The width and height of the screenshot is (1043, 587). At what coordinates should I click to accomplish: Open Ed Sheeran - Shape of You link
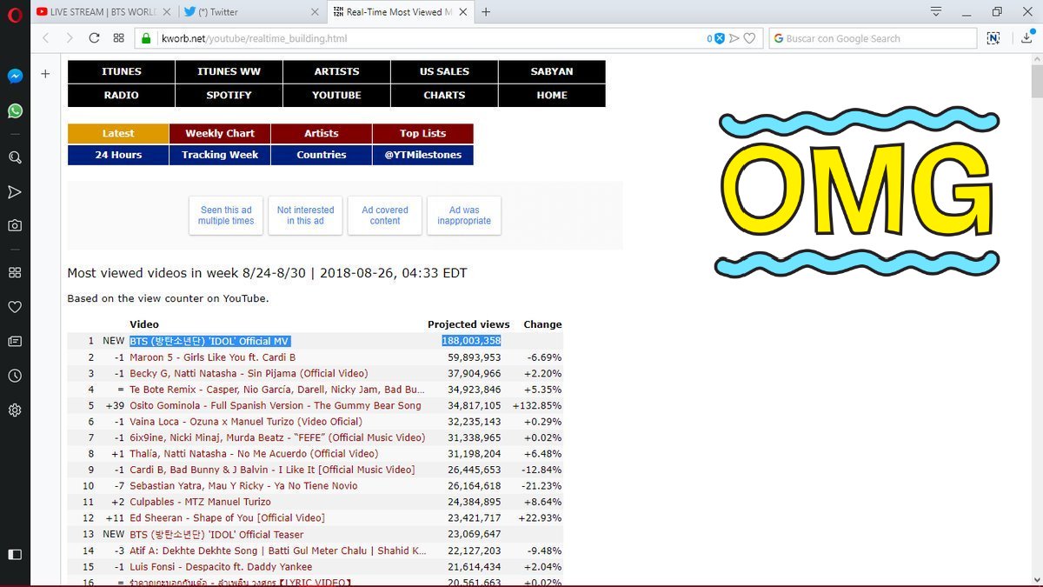(x=227, y=517)
